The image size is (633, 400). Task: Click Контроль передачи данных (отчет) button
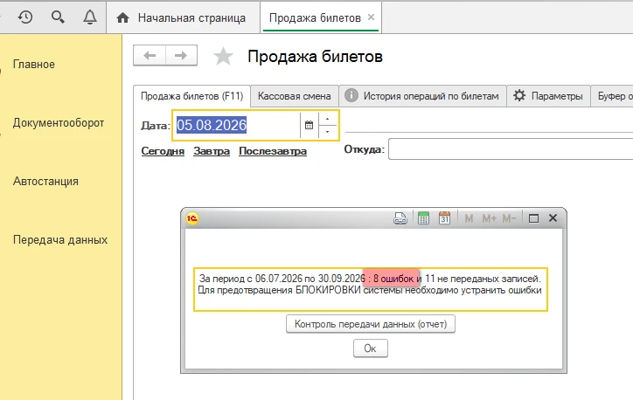[x=371, y=324]
